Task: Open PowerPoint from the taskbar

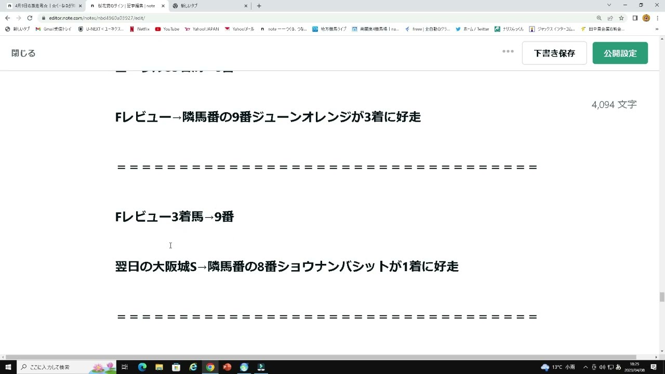Action: pos(227,367)
